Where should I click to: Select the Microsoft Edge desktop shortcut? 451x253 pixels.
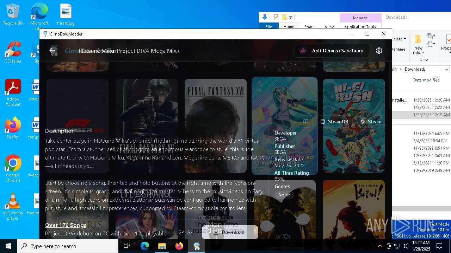point(39,17)
